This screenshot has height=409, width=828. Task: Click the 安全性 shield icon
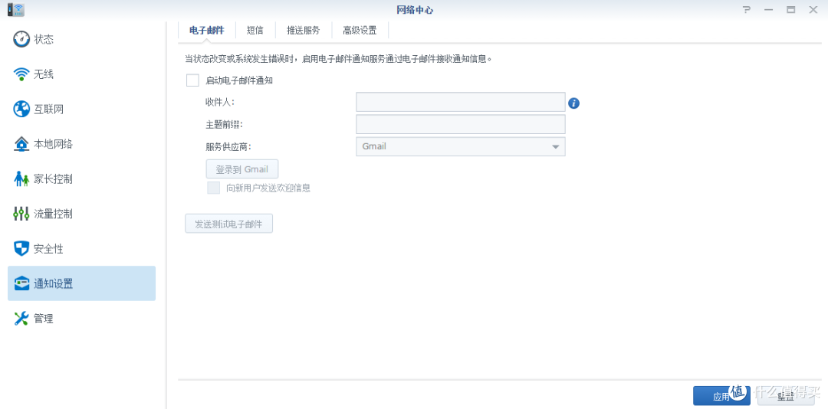coord(21,249)
